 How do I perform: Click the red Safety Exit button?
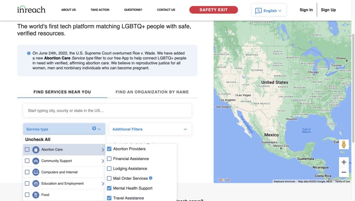point(214,10)
